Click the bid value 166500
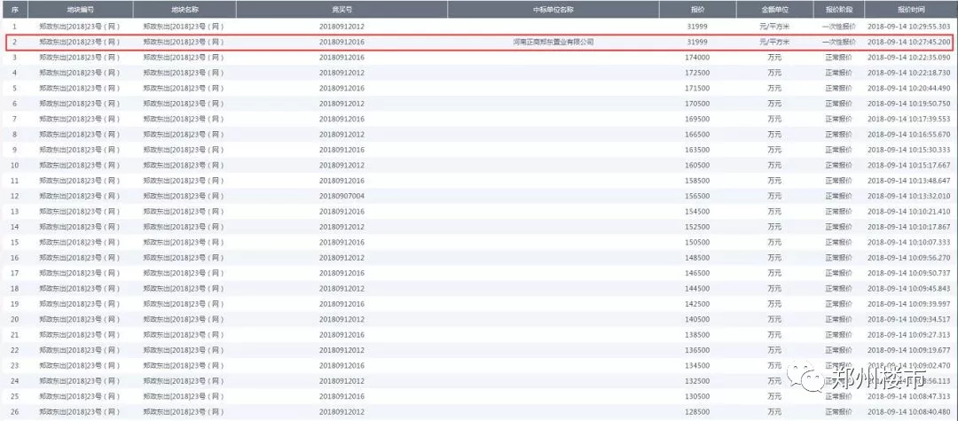This screenshot has width=958, height=421. point(697,134)
